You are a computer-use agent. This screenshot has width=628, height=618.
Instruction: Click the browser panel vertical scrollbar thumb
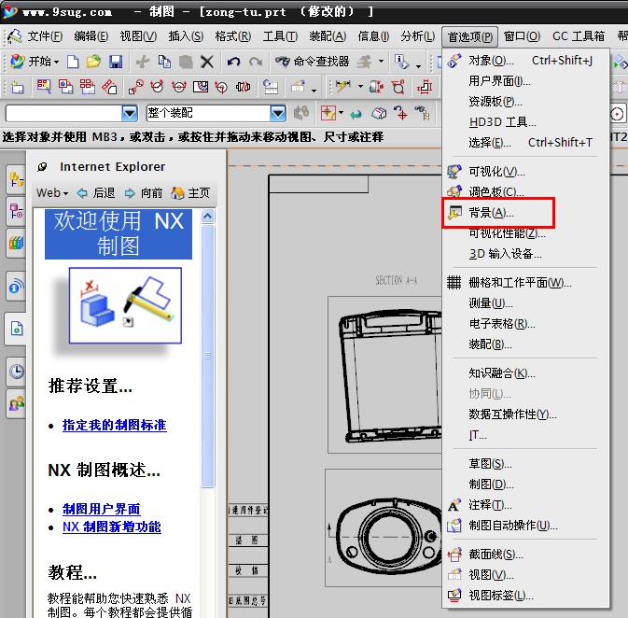tap(207, 356)
